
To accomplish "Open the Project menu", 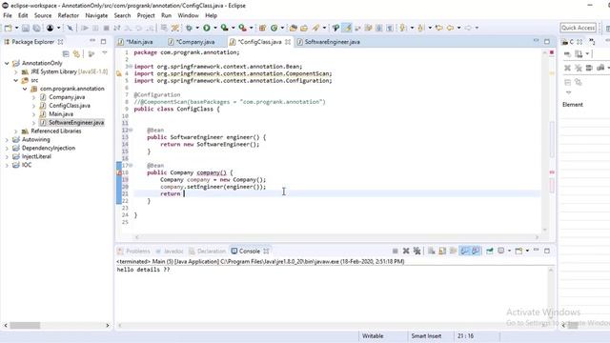I will pyautogui.click(x=146, y=15).
